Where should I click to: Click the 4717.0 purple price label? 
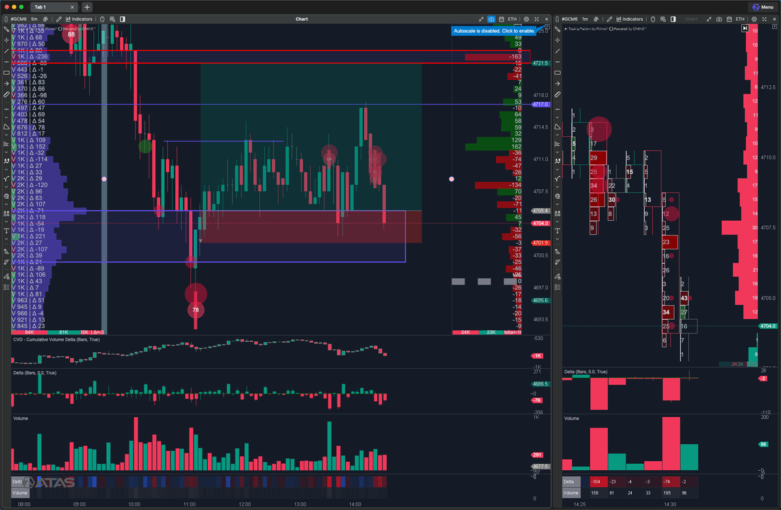point(541,105)
